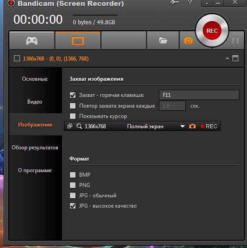Click the Захват изображения heading
Viewport: 247px width, 248px height.
tap(96, 79)
